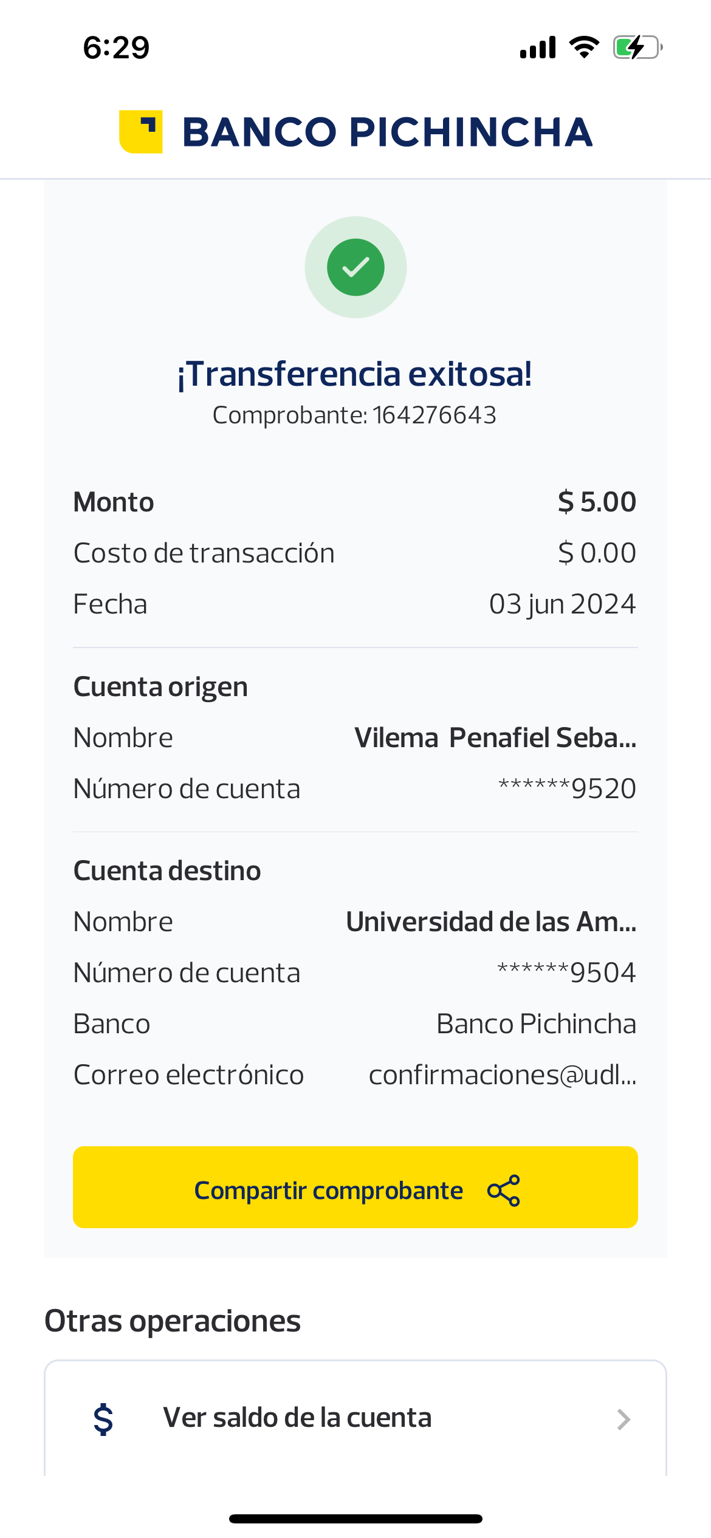Viewport: 711px width, 1538px height.
Task: Tap the Monto amount $ 5.00
Action: 597,502
